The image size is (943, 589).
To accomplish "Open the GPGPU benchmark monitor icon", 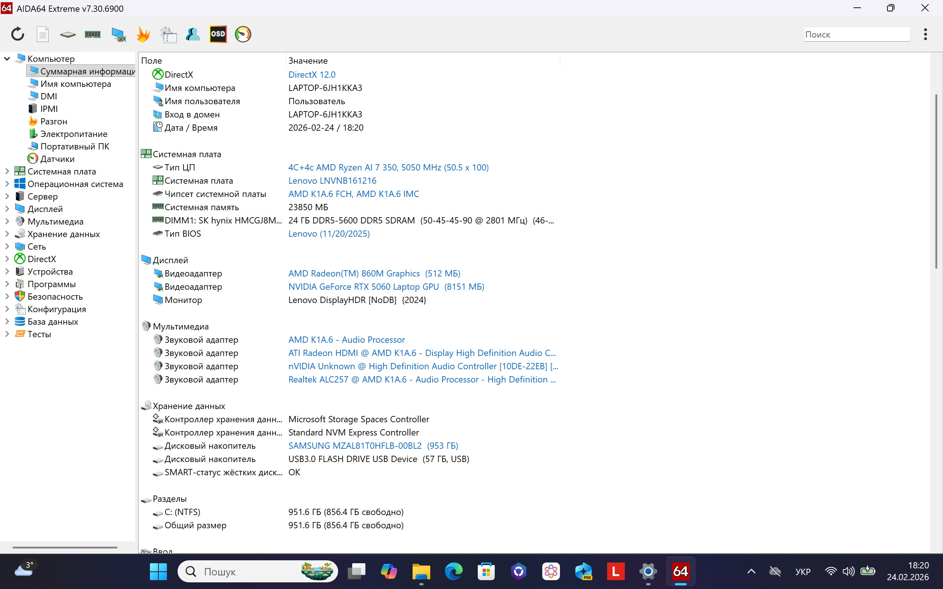I will (x=119, y=34).
